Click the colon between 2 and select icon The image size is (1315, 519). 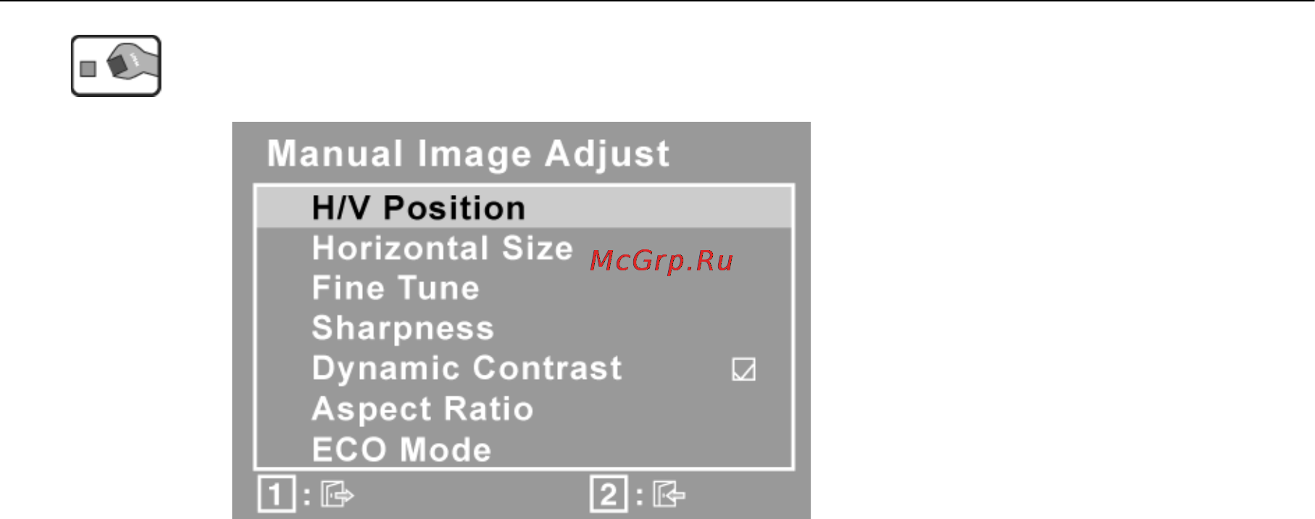pyautogui.click(x=639, y=496)
